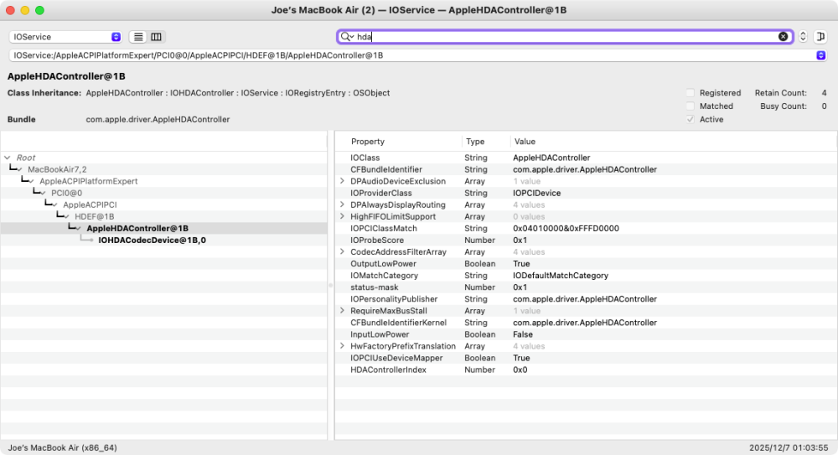The image size is (838, 455).
Task: Click Joe's MacBook Air (x86_64) status text
Action: [62, 448]
